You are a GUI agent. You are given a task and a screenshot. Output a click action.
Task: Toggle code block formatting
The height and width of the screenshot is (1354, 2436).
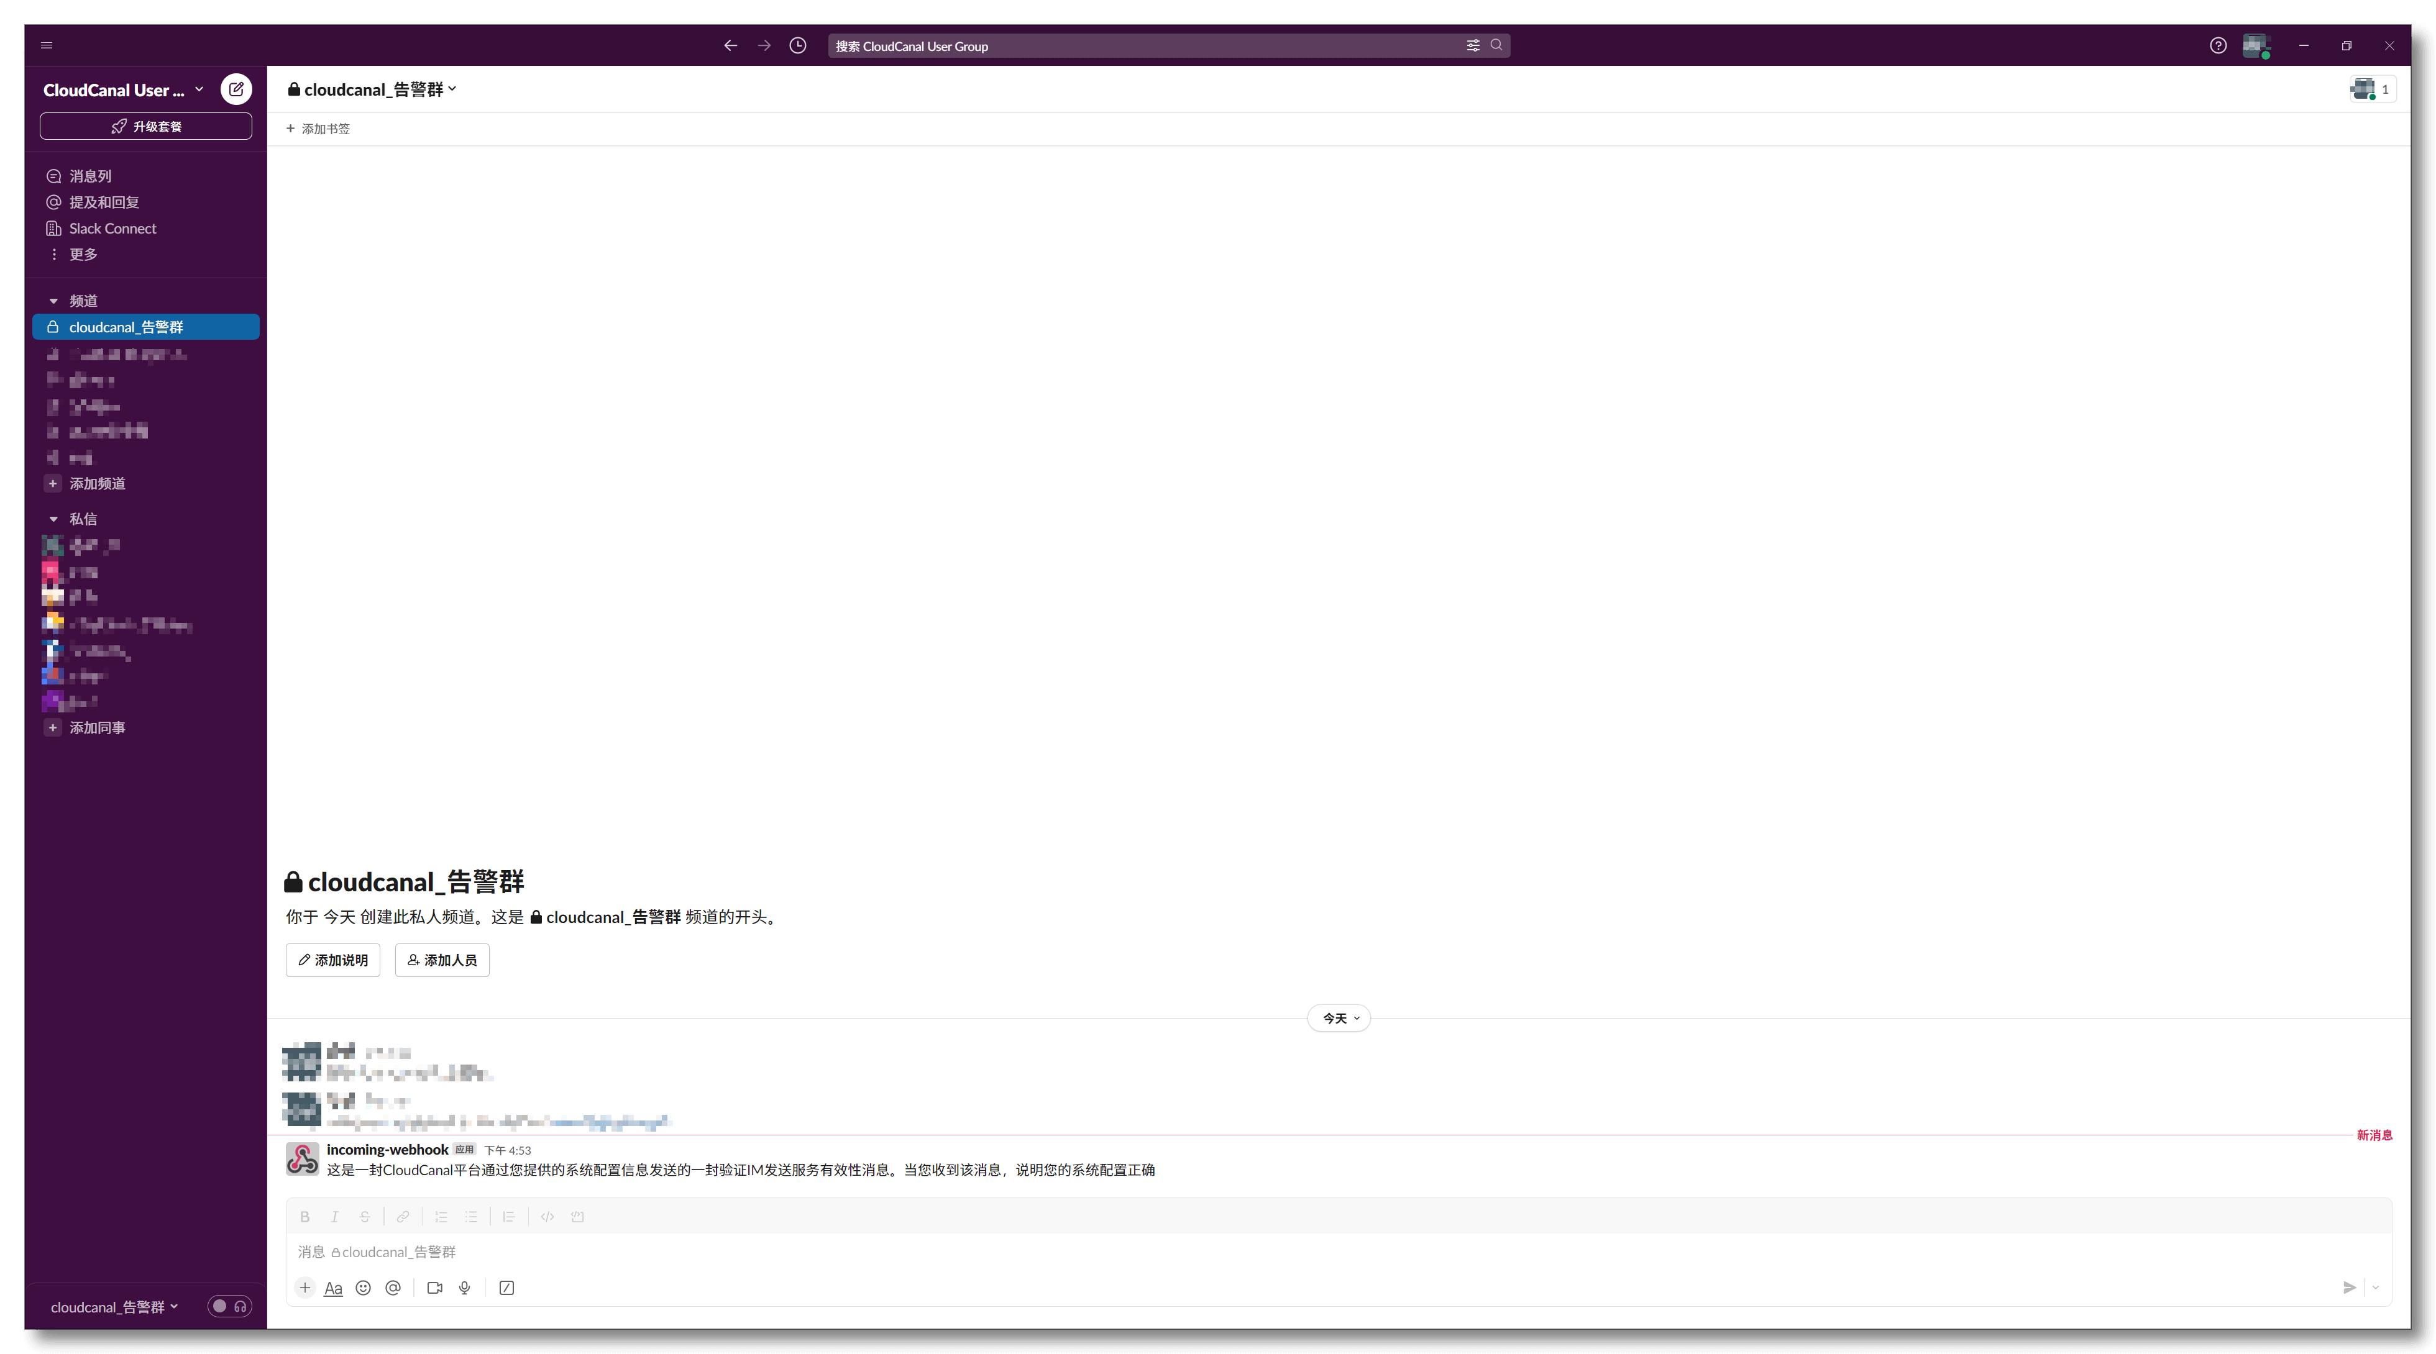pyautogui.click(x=578, y=1217)
